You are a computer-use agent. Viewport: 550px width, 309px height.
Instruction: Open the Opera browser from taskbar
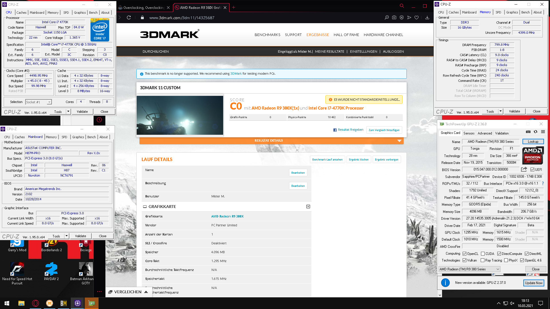coord(36,303)
